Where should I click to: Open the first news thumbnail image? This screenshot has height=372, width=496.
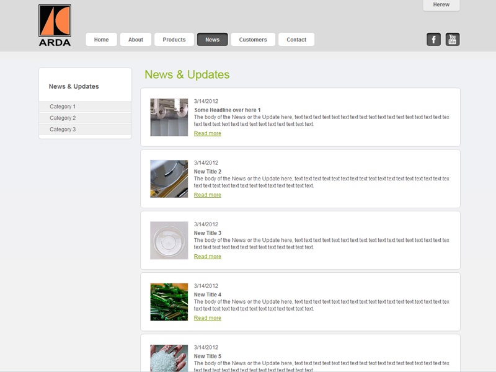(x=169, y=117)
